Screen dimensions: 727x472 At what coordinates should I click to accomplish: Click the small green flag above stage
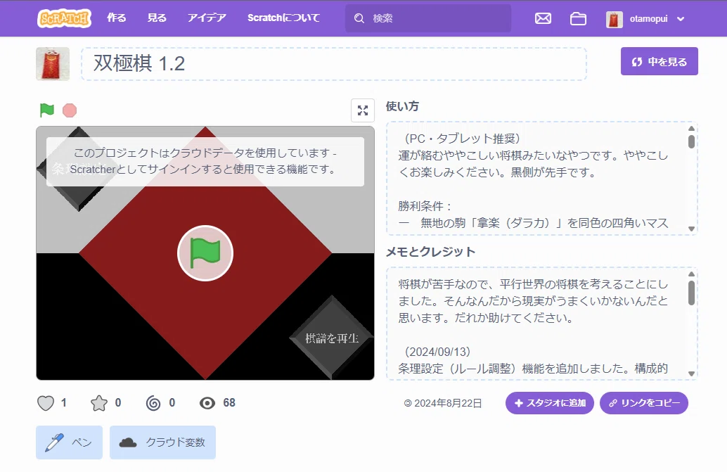pos(47,110)
